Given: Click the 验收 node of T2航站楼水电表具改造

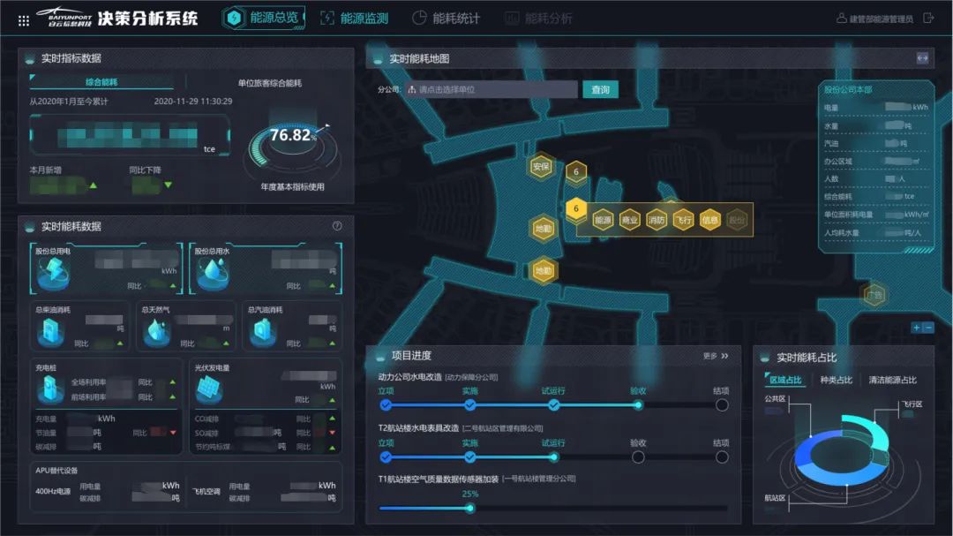Looking at the screenshot, I should click(x=638, y=457).
